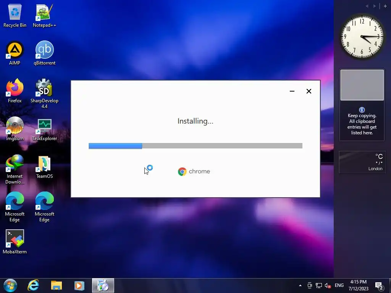Select the Microsoft Edge icon above MobaXterm
Viewport: 391px width, 293px height.
(x=15, y=207)
